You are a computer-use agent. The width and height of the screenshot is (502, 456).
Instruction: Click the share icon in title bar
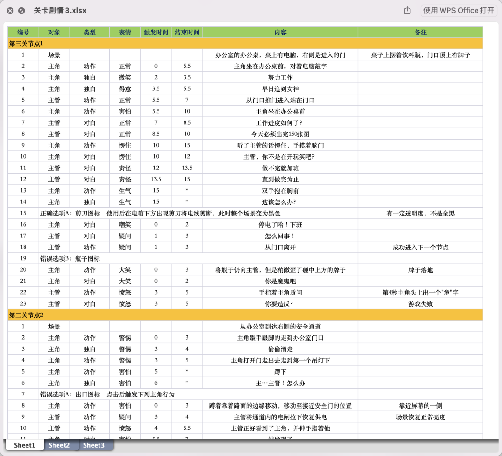pos(407,10)
